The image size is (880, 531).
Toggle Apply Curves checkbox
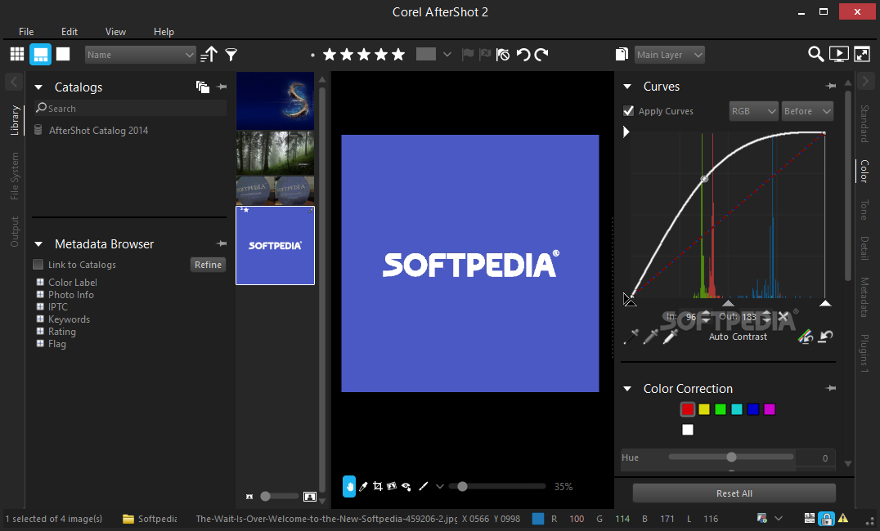(x=629, y=111)
